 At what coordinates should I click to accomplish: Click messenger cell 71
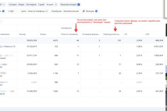click(x=120, y=64)
